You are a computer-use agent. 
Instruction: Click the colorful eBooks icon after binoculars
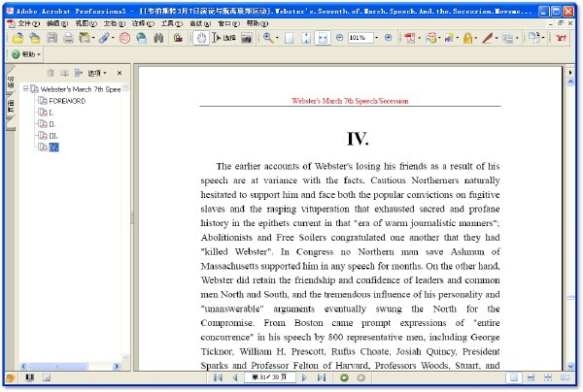click(x=178, y=38)
